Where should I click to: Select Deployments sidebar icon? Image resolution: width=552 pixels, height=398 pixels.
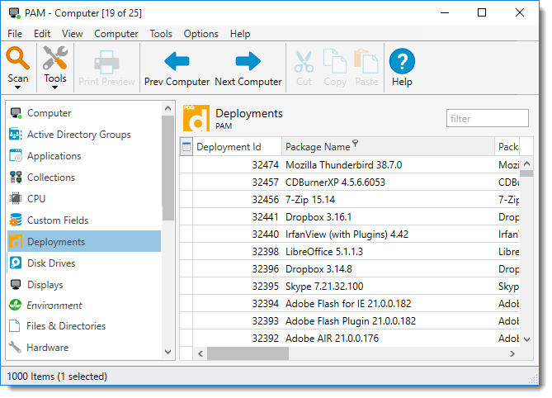(16, 242)
